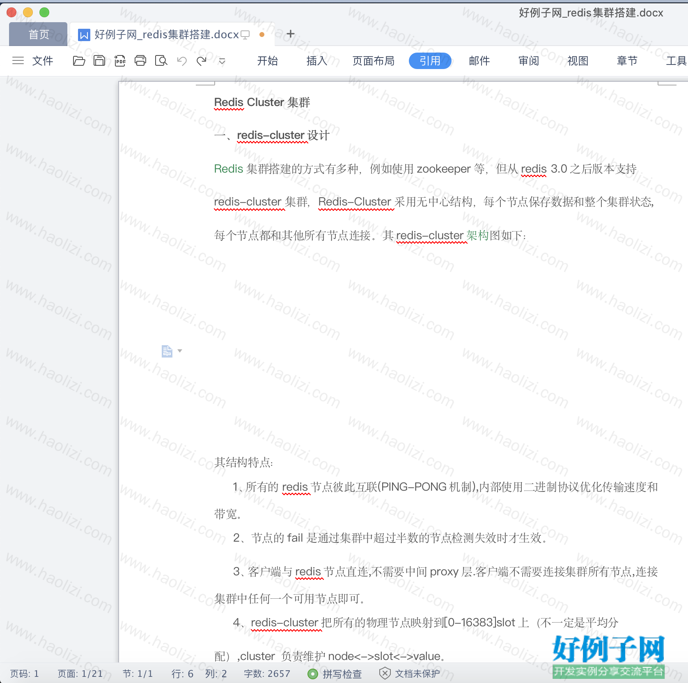Click the unsaved-changes dot on the document tab
688x683 pixels.
262,35
